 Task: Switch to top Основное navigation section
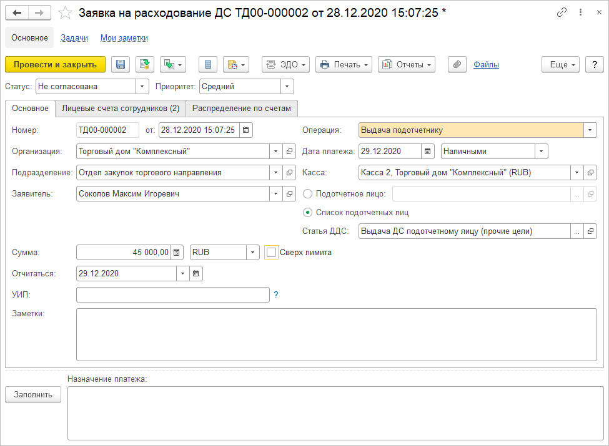[x=29, y=37]
